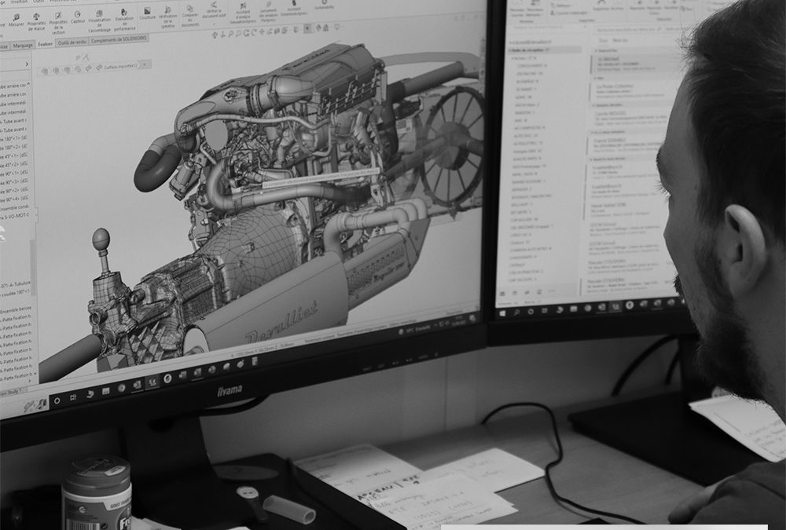This screenshot has height=530, width=786.
Task: Select Ensemble berceau in feature tree
Action: (x=16, y=309)
